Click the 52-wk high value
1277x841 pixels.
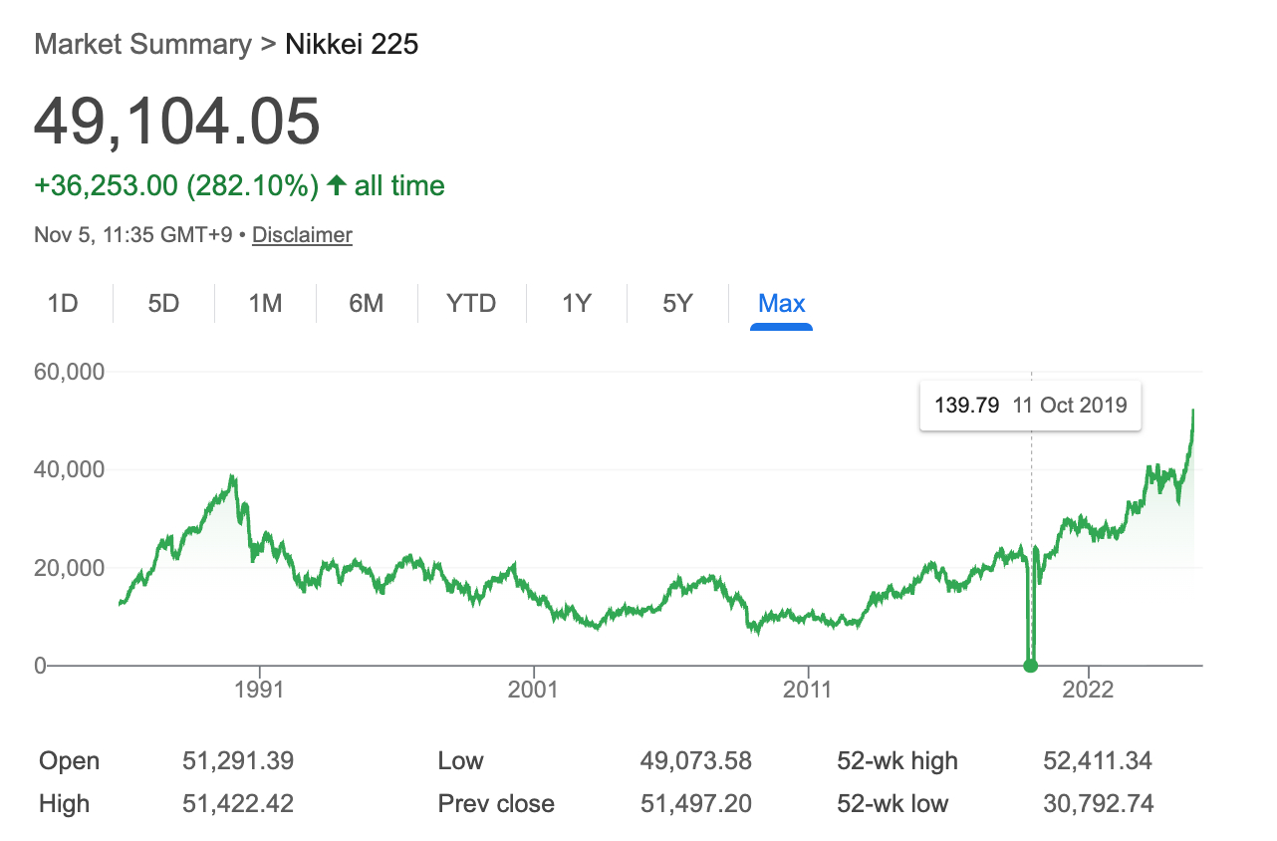tap(1097, 761)
